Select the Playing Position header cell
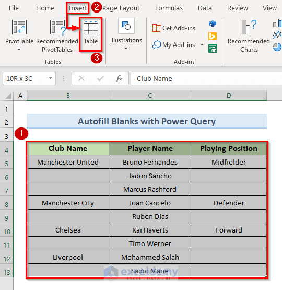Image resolution: width=282 pixels, height=290 pixels. [229, 148]
